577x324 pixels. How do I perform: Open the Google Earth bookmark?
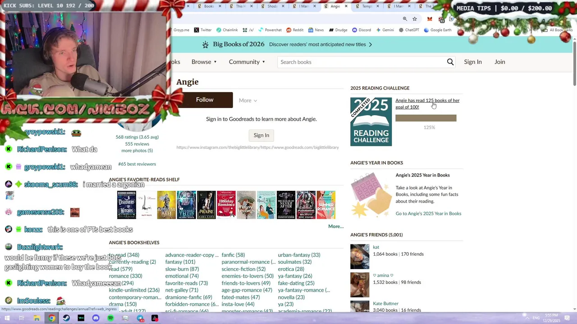(x=437, y=30)
